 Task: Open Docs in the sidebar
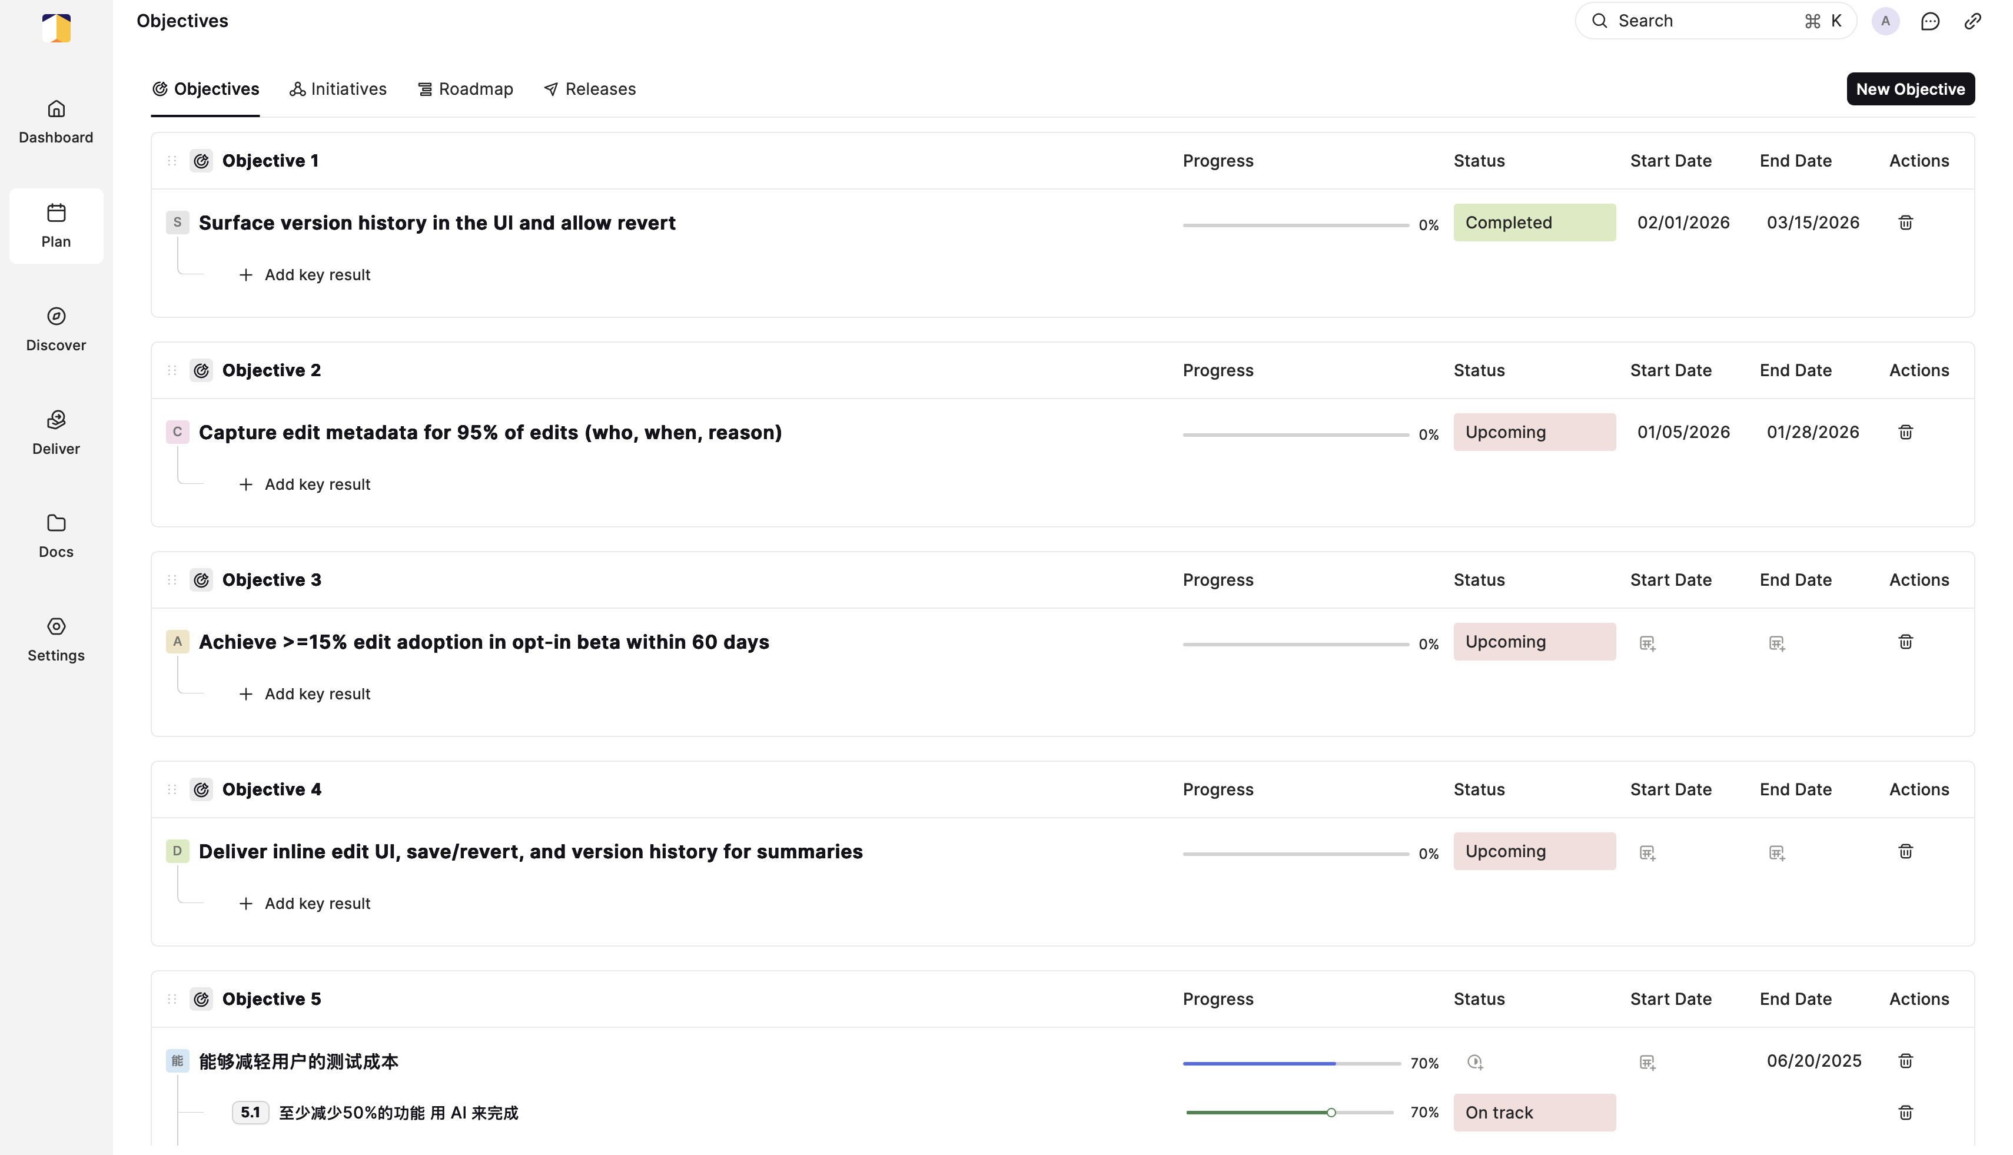55,536
